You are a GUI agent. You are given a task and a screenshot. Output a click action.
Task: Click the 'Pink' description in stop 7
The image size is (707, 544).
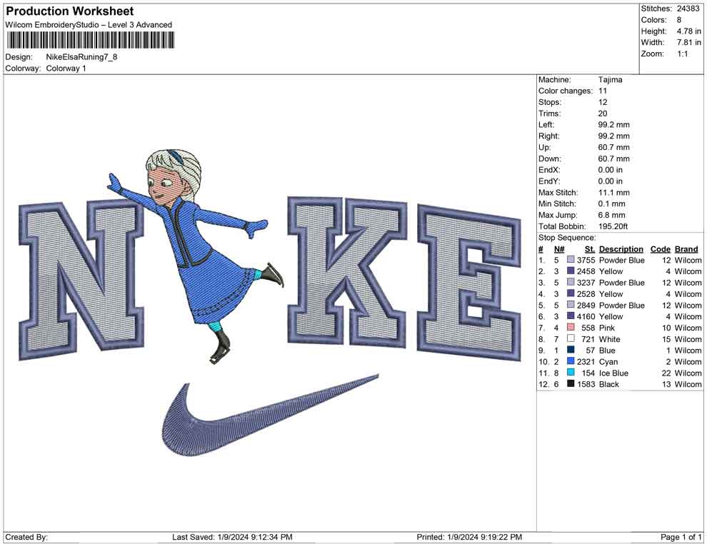click(x=606, y=328)
